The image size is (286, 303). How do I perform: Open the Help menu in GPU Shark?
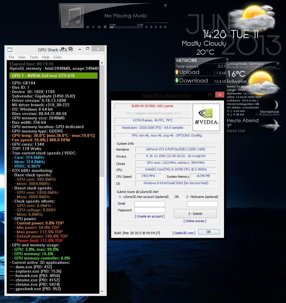click(46, 57)
